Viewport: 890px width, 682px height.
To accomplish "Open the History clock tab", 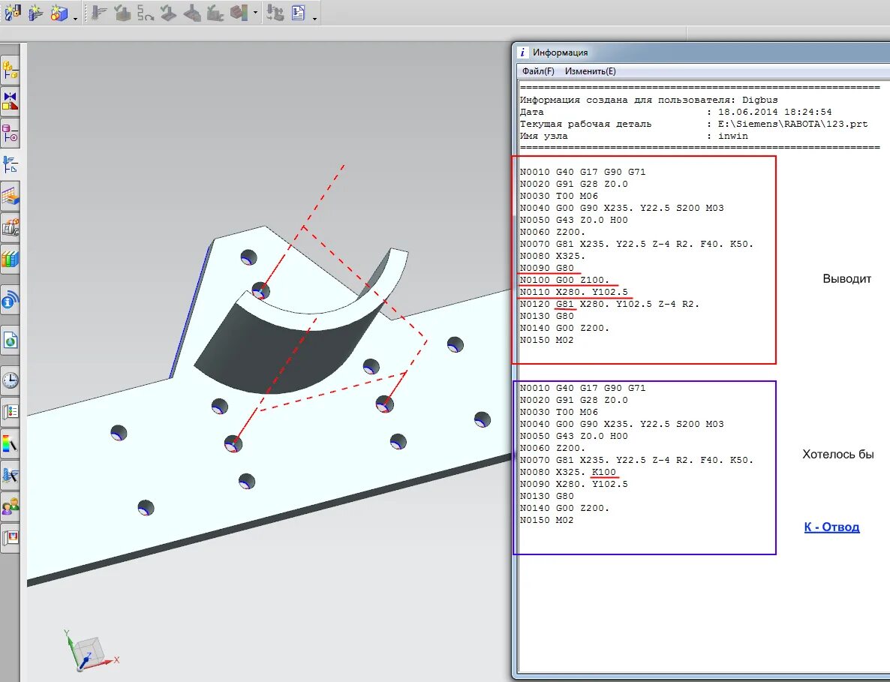I will click(11, 380).
